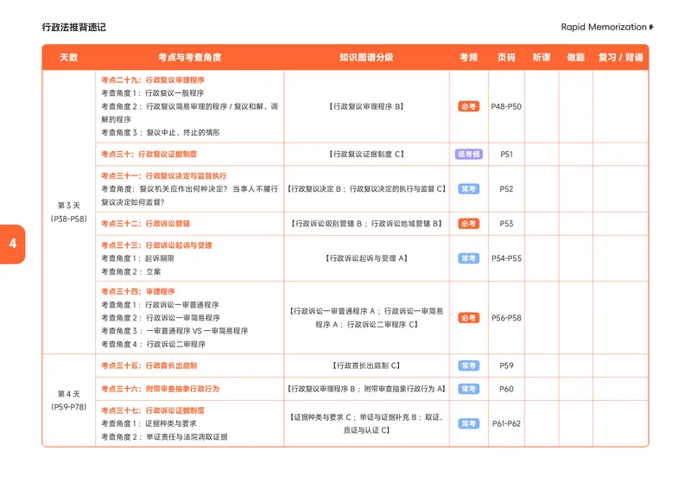Image resolution: width=691 pixels, height=489 pixels.
Task: Click page cell P48-P50
Action: pyautogui.click(x=506, y=107)
